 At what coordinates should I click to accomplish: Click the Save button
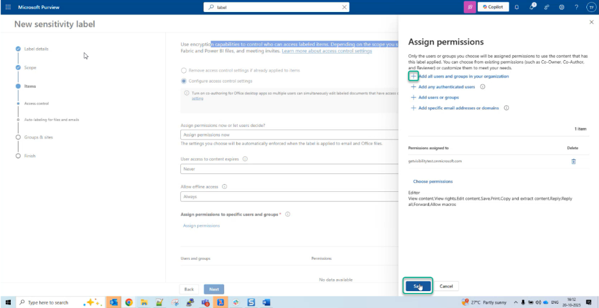coord(417,286)
